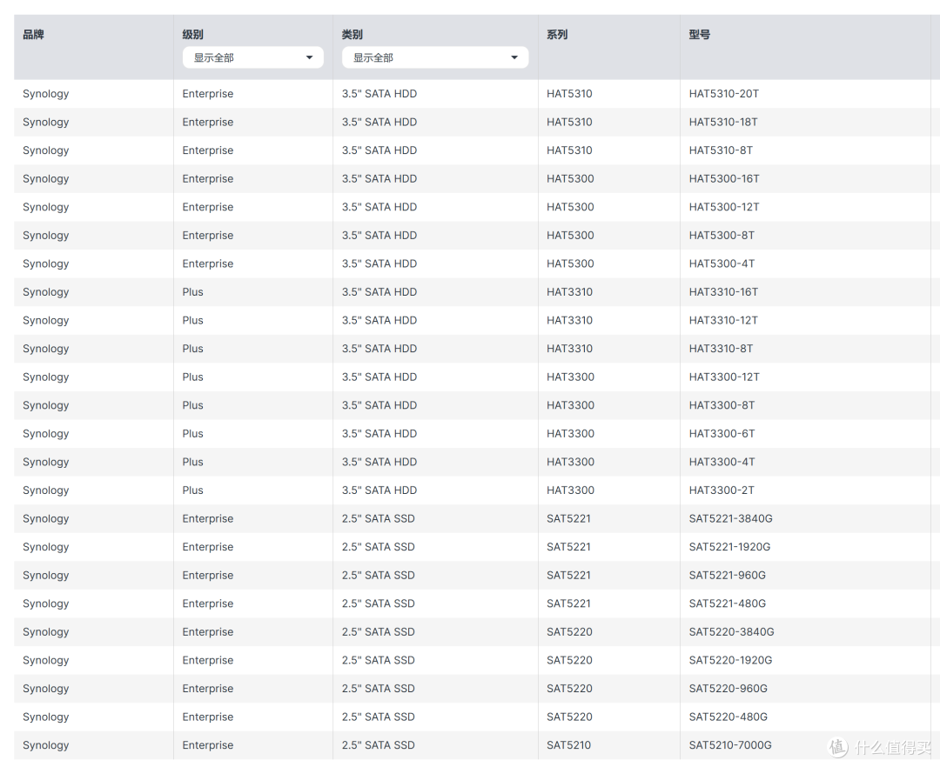The image size is (940, 767).
Task: Click Synology brand in HAT3310-8T row
Action: click(x=45, y=349)
